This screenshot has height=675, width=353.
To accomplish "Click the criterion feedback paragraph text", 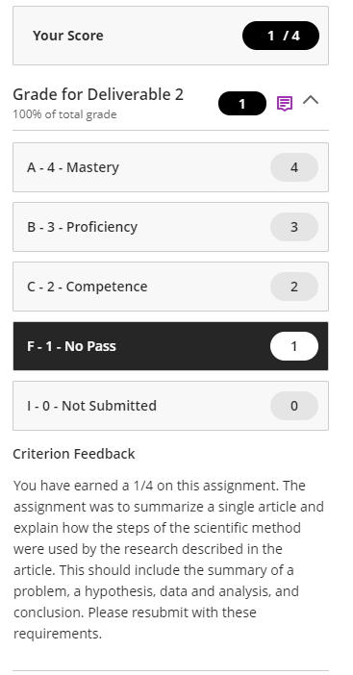I will click(x=168, y=560).
